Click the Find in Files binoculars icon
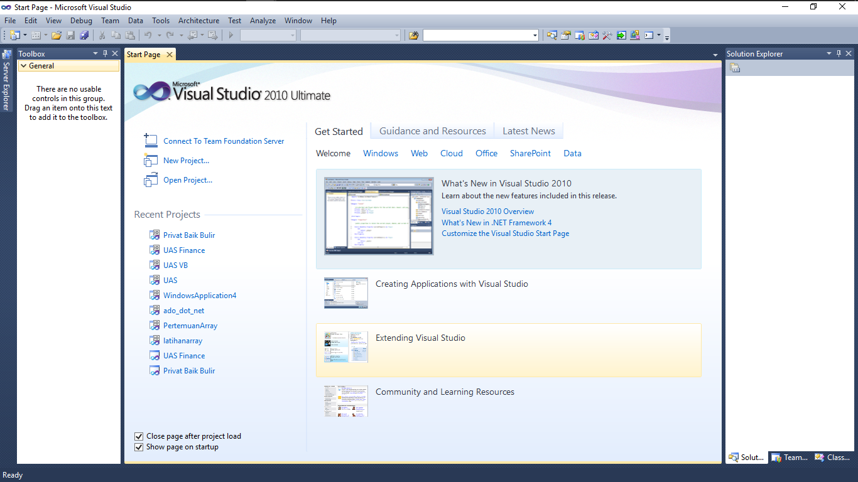Image resolution: width=858 pixels, height=482 pixels. coord(413,35)
